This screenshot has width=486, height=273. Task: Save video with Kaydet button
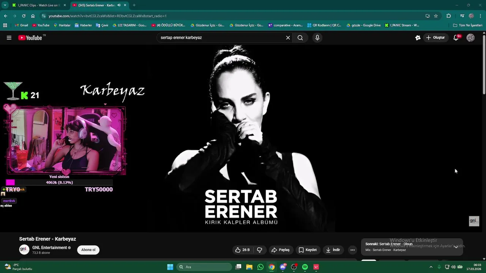[308, 250]
